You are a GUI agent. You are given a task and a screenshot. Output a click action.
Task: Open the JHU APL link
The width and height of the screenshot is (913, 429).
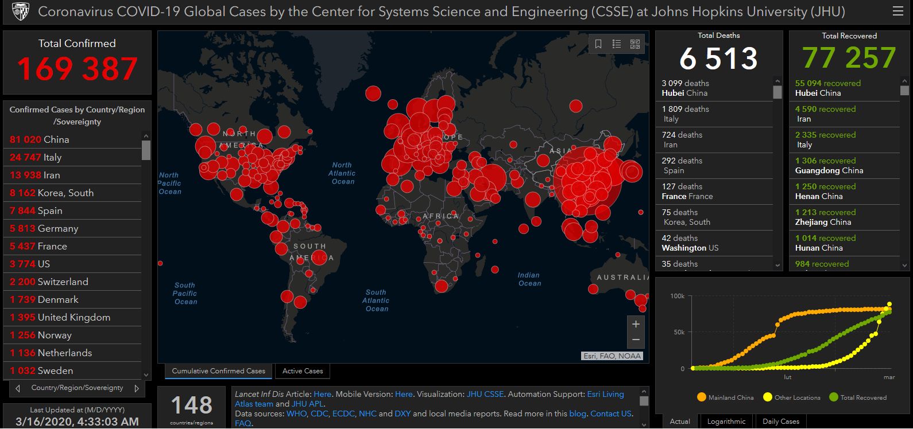point(308,404)
